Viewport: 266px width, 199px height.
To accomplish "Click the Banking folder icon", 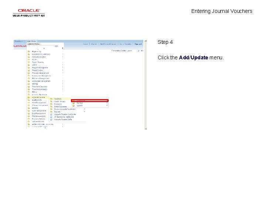I will pos(29,108).
